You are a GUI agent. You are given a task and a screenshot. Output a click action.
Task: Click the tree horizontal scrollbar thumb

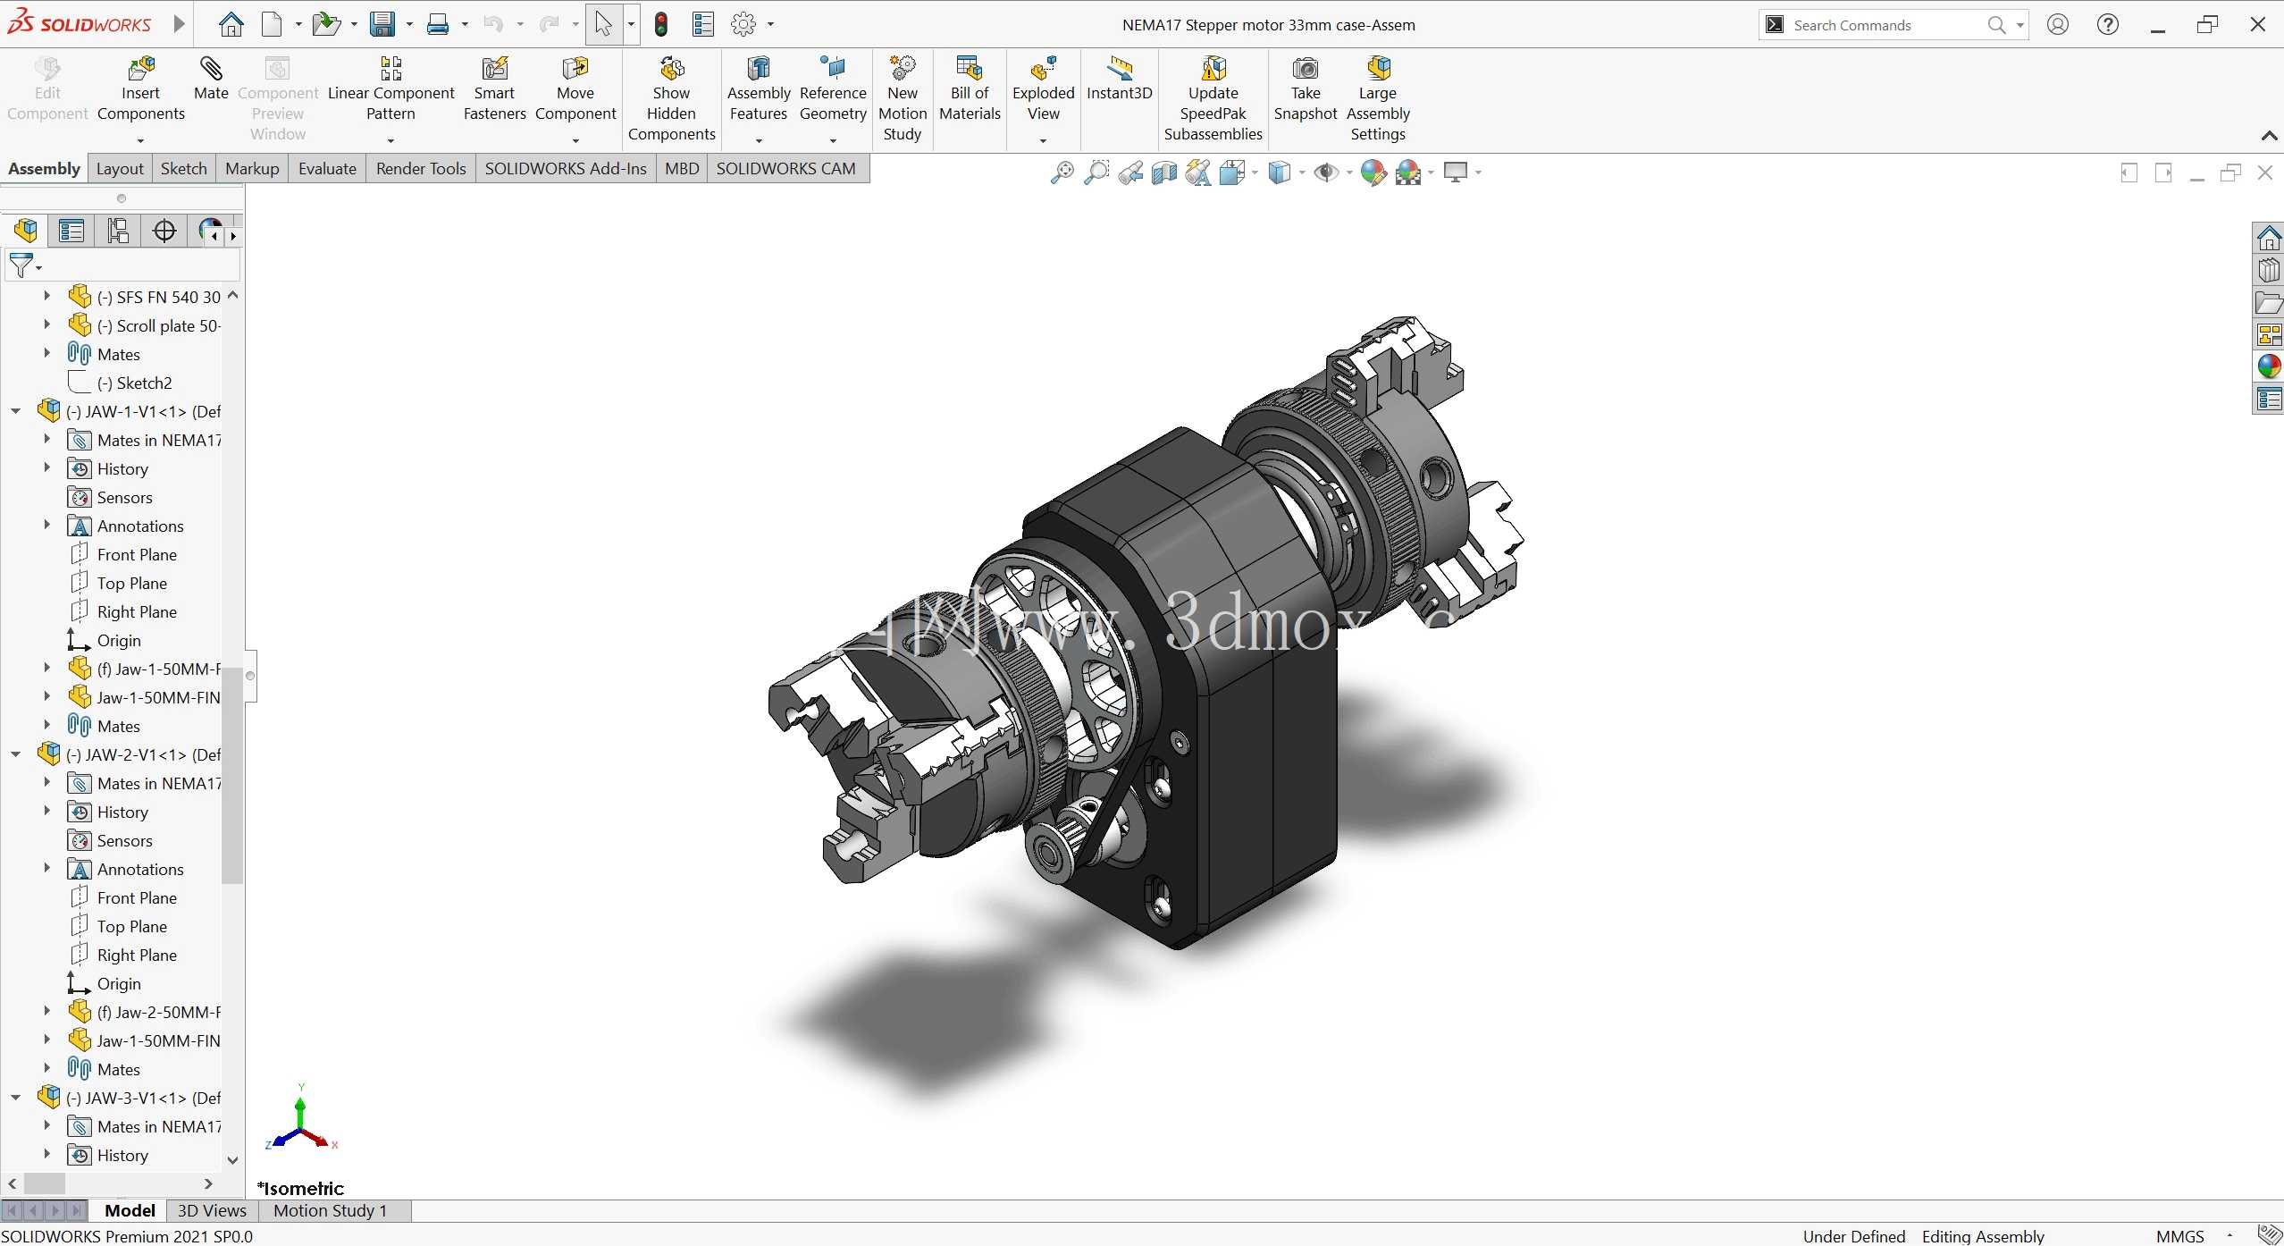(x=44, y=1183)
